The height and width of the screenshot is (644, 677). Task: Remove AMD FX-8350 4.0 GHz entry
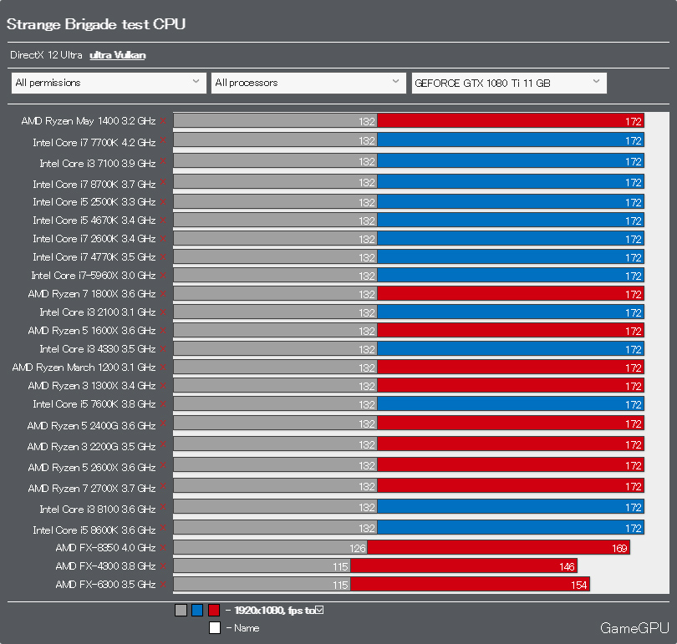(x=163, y=547)
